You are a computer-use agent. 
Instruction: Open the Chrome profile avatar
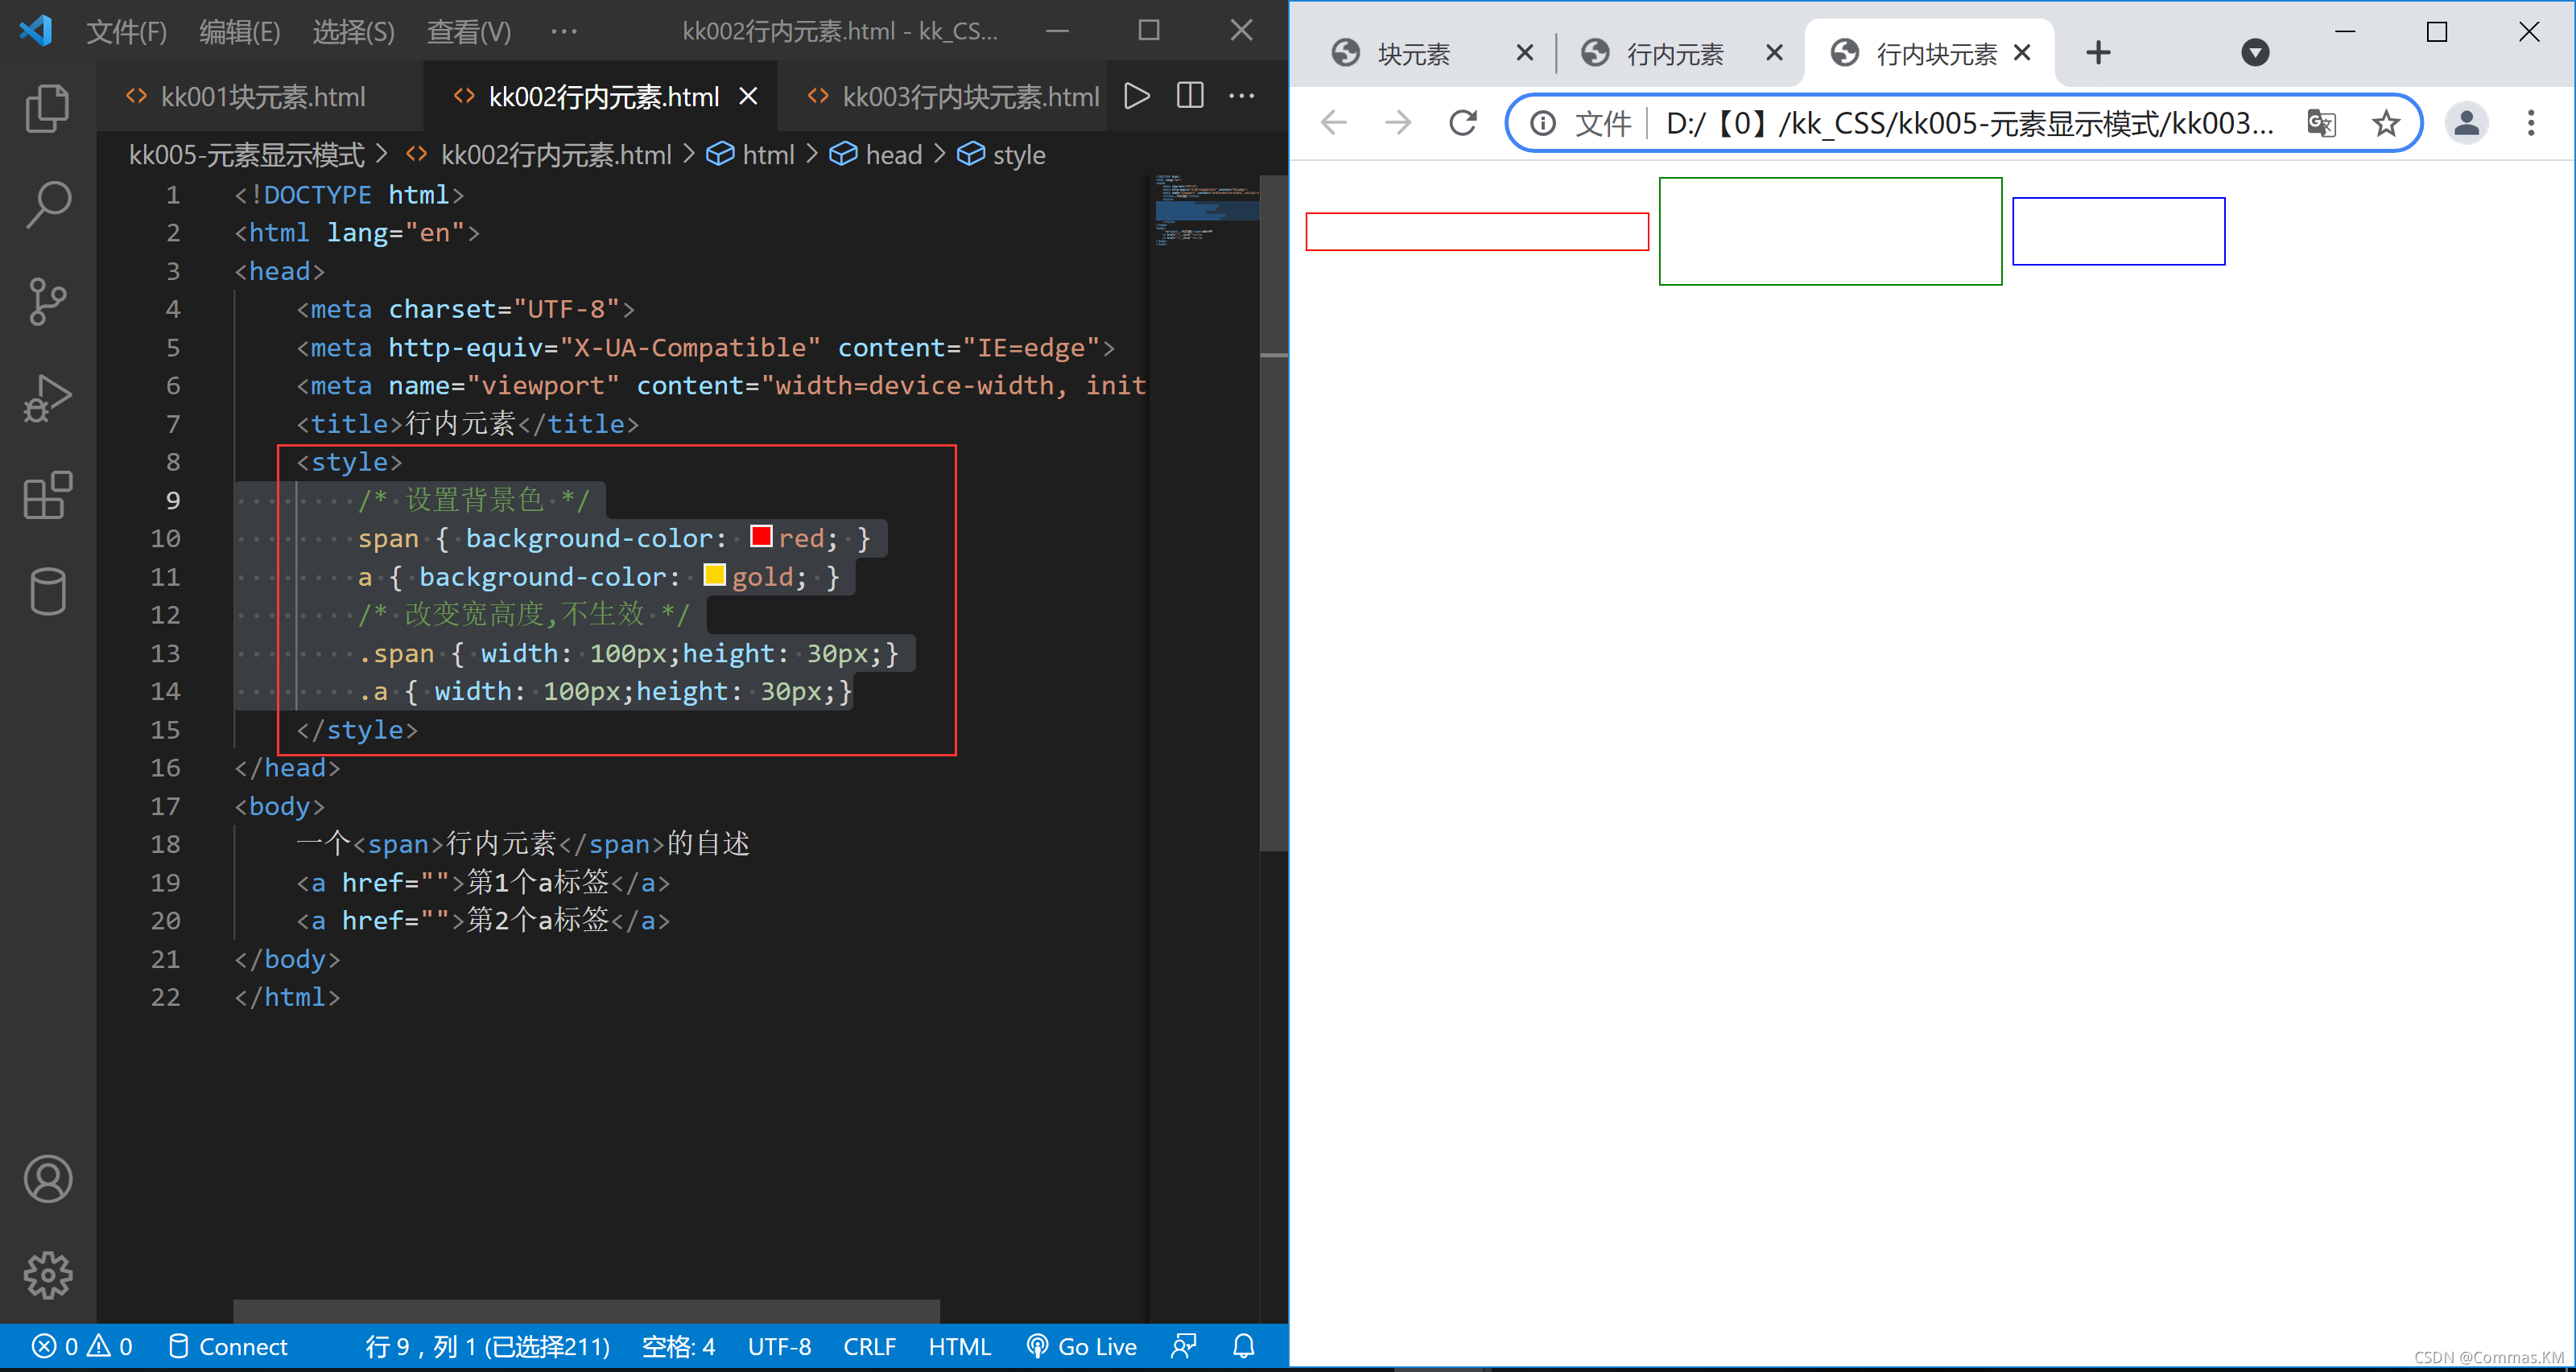(2466, 123)
